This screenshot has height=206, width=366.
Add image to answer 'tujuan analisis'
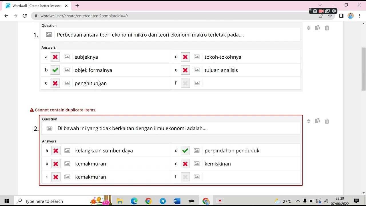click(196, 70)
